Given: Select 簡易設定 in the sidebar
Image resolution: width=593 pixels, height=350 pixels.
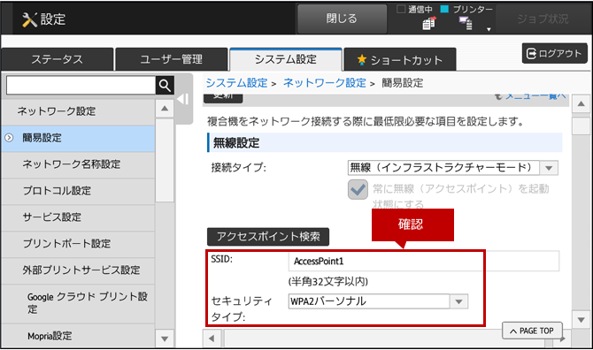Looking at the screenshot, I should point(78,138).
